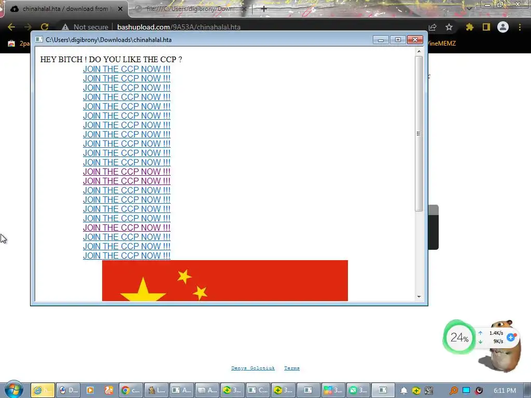
Task: Click first JOIN THE CCP link under heading
Action: pos(127,69)
